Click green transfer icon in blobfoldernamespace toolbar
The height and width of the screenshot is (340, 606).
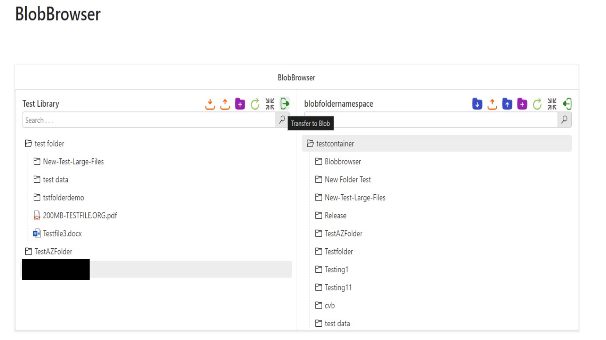567,104
